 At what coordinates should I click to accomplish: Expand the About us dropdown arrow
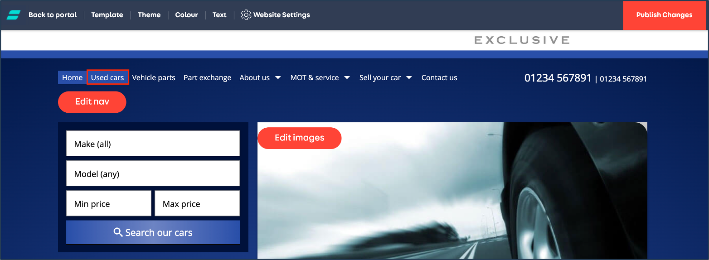pos(278,77)
